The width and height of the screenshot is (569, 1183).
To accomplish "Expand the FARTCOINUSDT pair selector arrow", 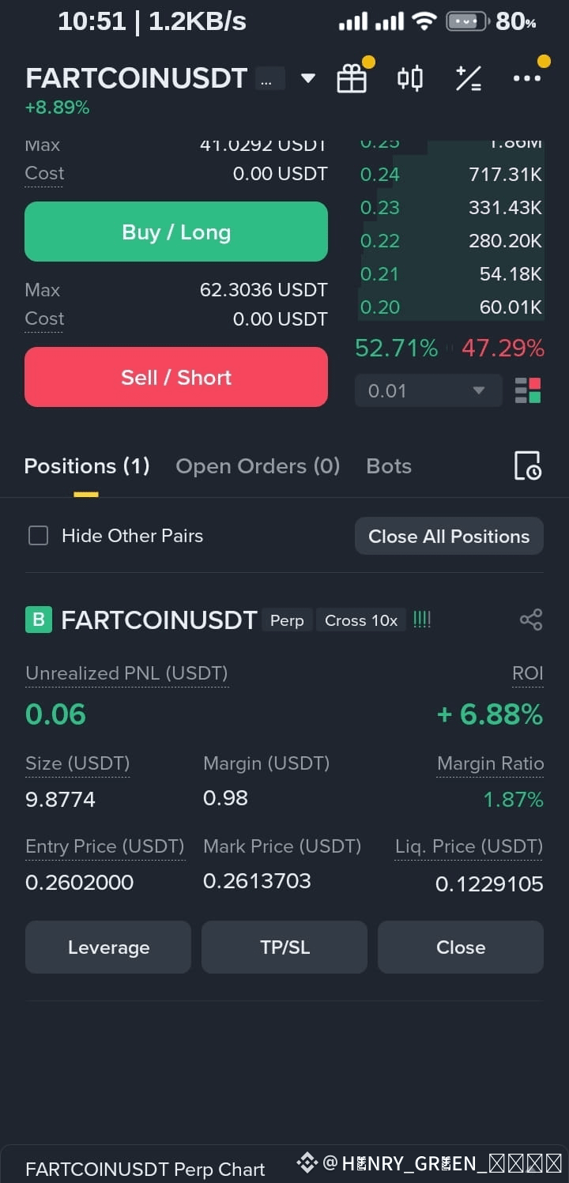I will click(x=308, y=78).
